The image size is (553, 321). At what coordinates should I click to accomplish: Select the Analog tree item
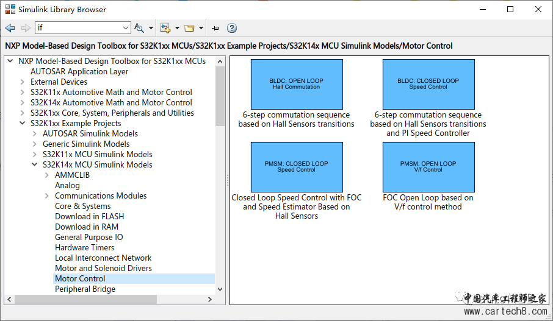67,186
